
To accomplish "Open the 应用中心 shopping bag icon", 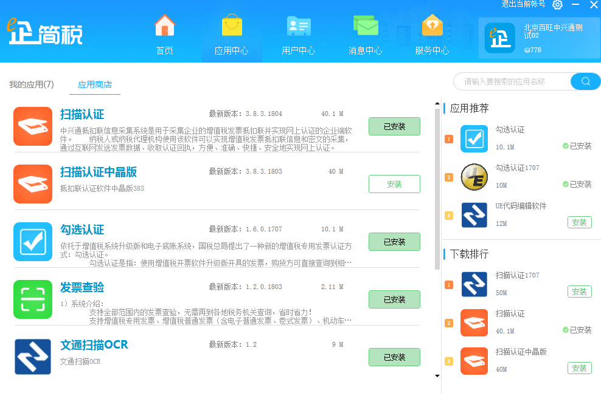I will coord(232,26).
